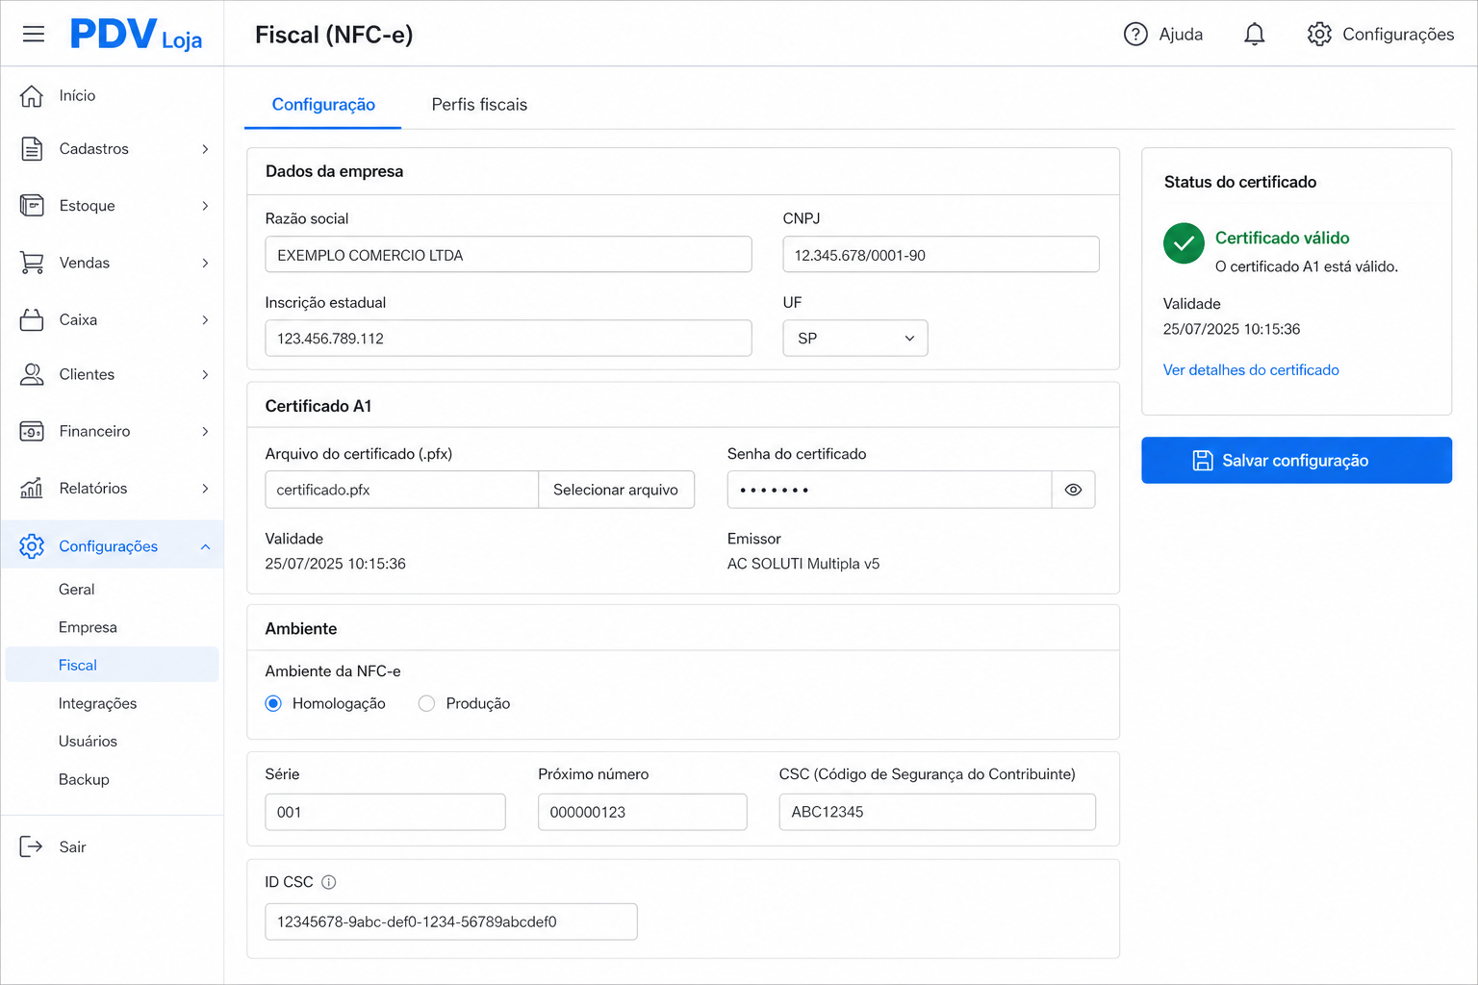The height and width of the screenshot is (985, 1478).
Task: Click the ID CSC info icon
Action: point(328,882)
